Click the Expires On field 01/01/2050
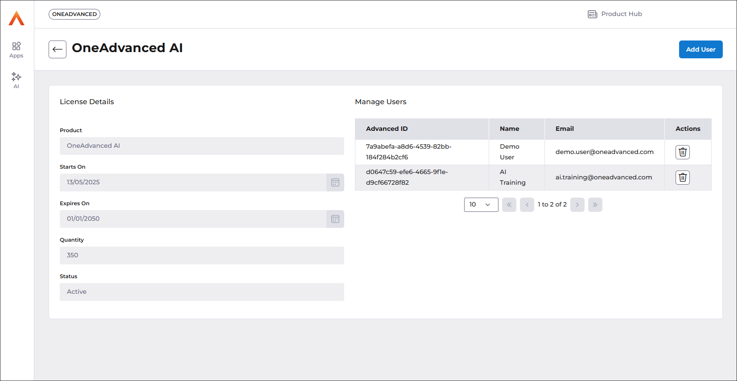 point(193,219)
